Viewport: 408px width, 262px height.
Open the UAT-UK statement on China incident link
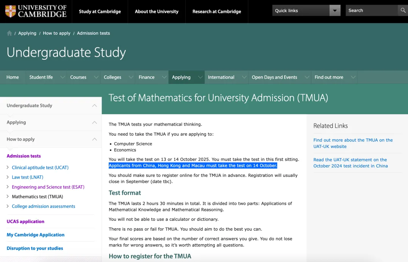(x=350, y=163)
